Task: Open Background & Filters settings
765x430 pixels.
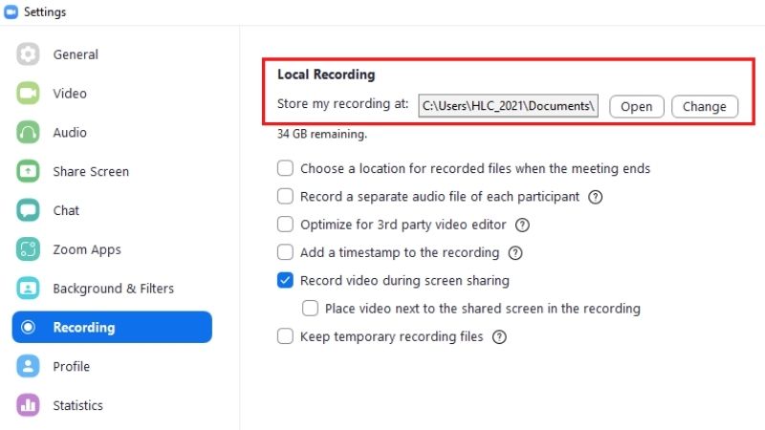Action: tap(112, 289)
